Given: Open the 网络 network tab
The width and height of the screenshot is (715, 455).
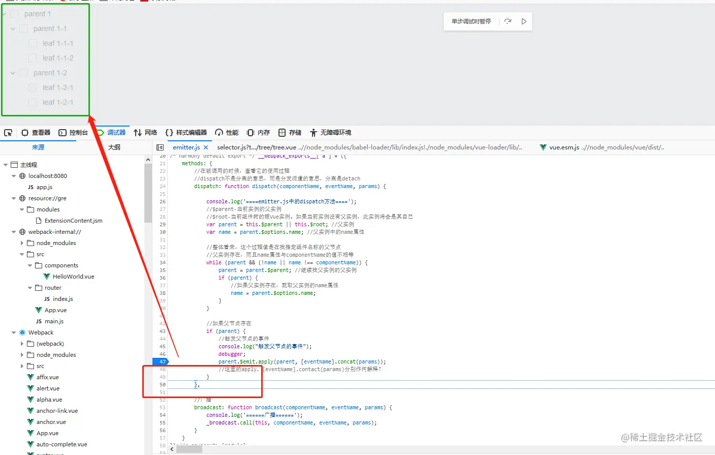Looking at the screenshot, I should pos(145,133).
